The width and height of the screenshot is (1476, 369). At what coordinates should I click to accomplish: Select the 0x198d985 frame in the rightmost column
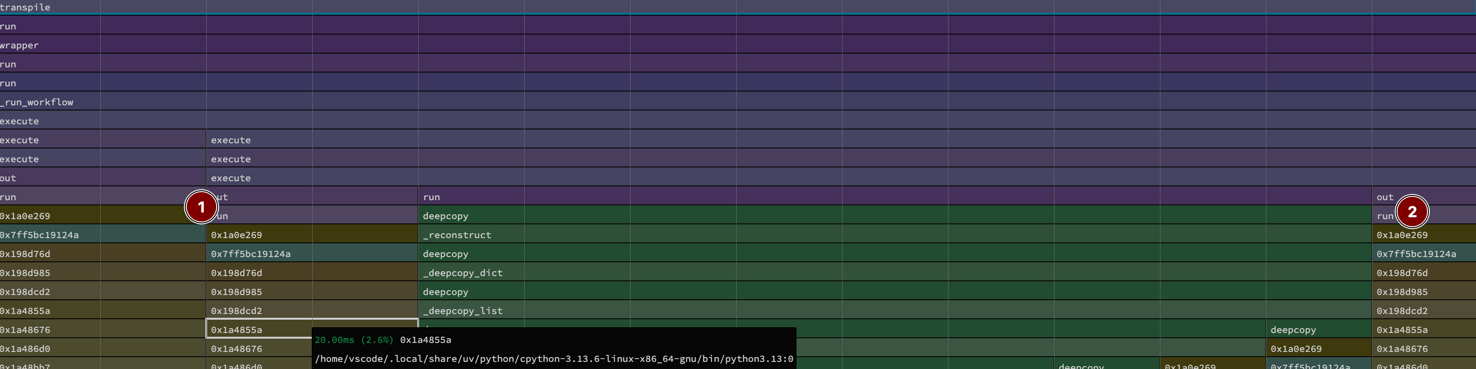point(1423,292)
